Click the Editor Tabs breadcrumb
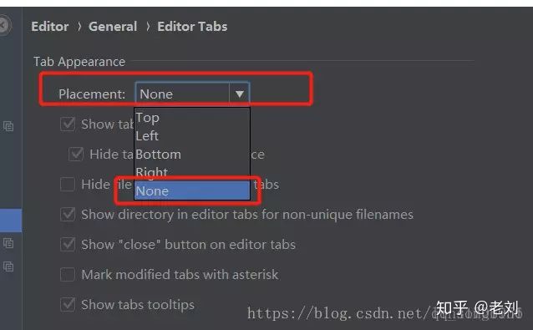533x330 pixels. click(192, 27)
